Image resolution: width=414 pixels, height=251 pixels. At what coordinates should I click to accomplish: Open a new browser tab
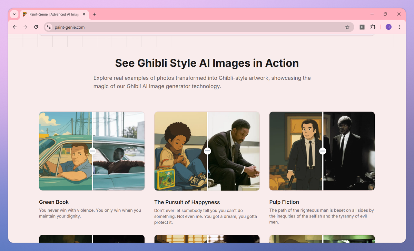(x=95, y=15)
